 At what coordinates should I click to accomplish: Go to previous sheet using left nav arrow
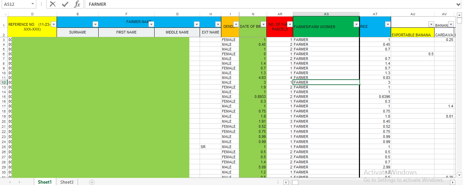[10, 182]
